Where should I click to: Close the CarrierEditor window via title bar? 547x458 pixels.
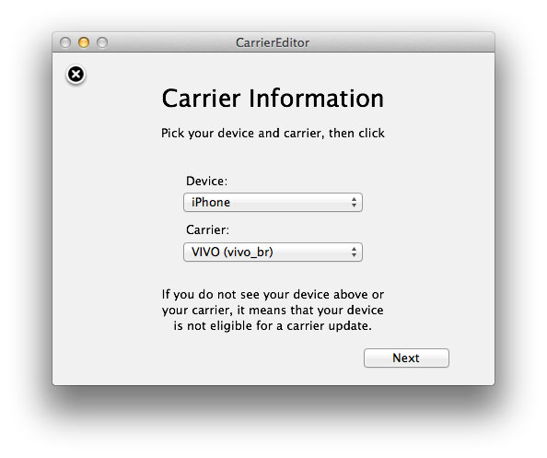(65, 42)
